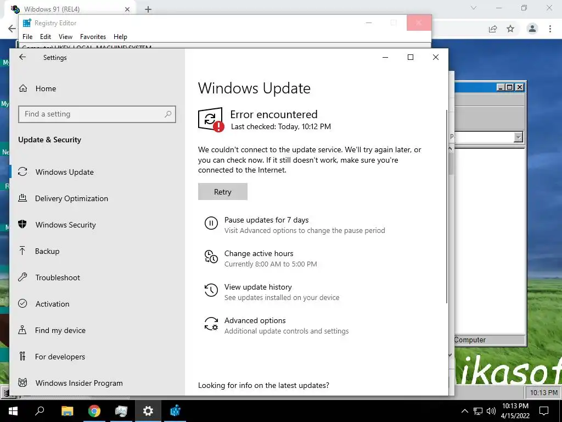Screen dimensions: 562x422
Task: Click the Retry button
Action: [x=223, y=192]
